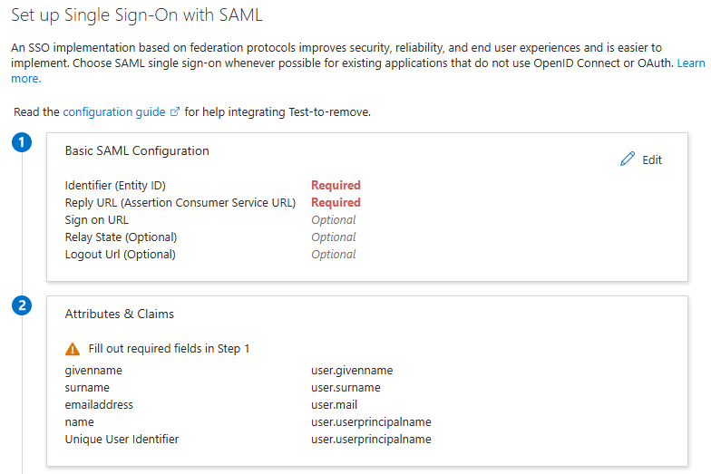
Task: Click the givenname claim row
Action: tap(93, 371)
